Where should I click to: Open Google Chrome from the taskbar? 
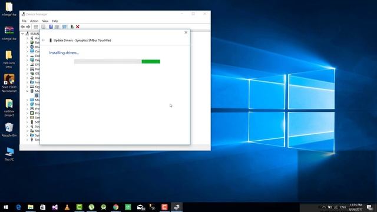[116, 207]
